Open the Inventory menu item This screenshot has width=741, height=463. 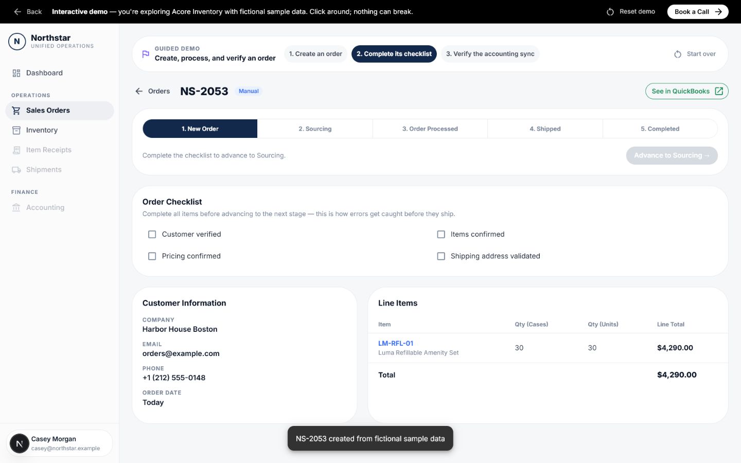(60, 130)
